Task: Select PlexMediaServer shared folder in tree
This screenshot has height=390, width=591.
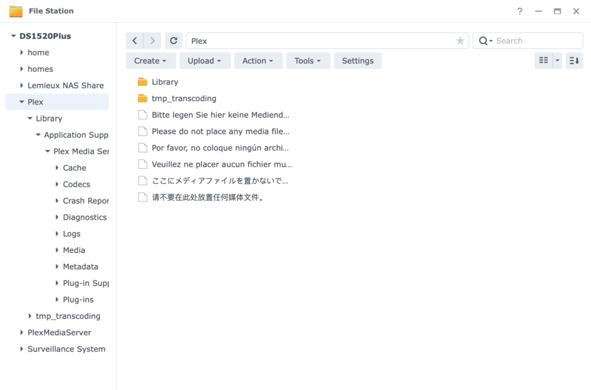Action: pyautogui.click(x=59, y=332)
